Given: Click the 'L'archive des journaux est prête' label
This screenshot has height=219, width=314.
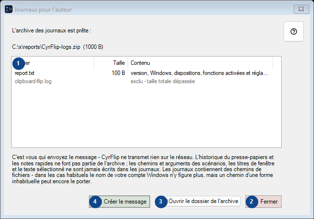Looking at the screenshot, I should point(52,30).
